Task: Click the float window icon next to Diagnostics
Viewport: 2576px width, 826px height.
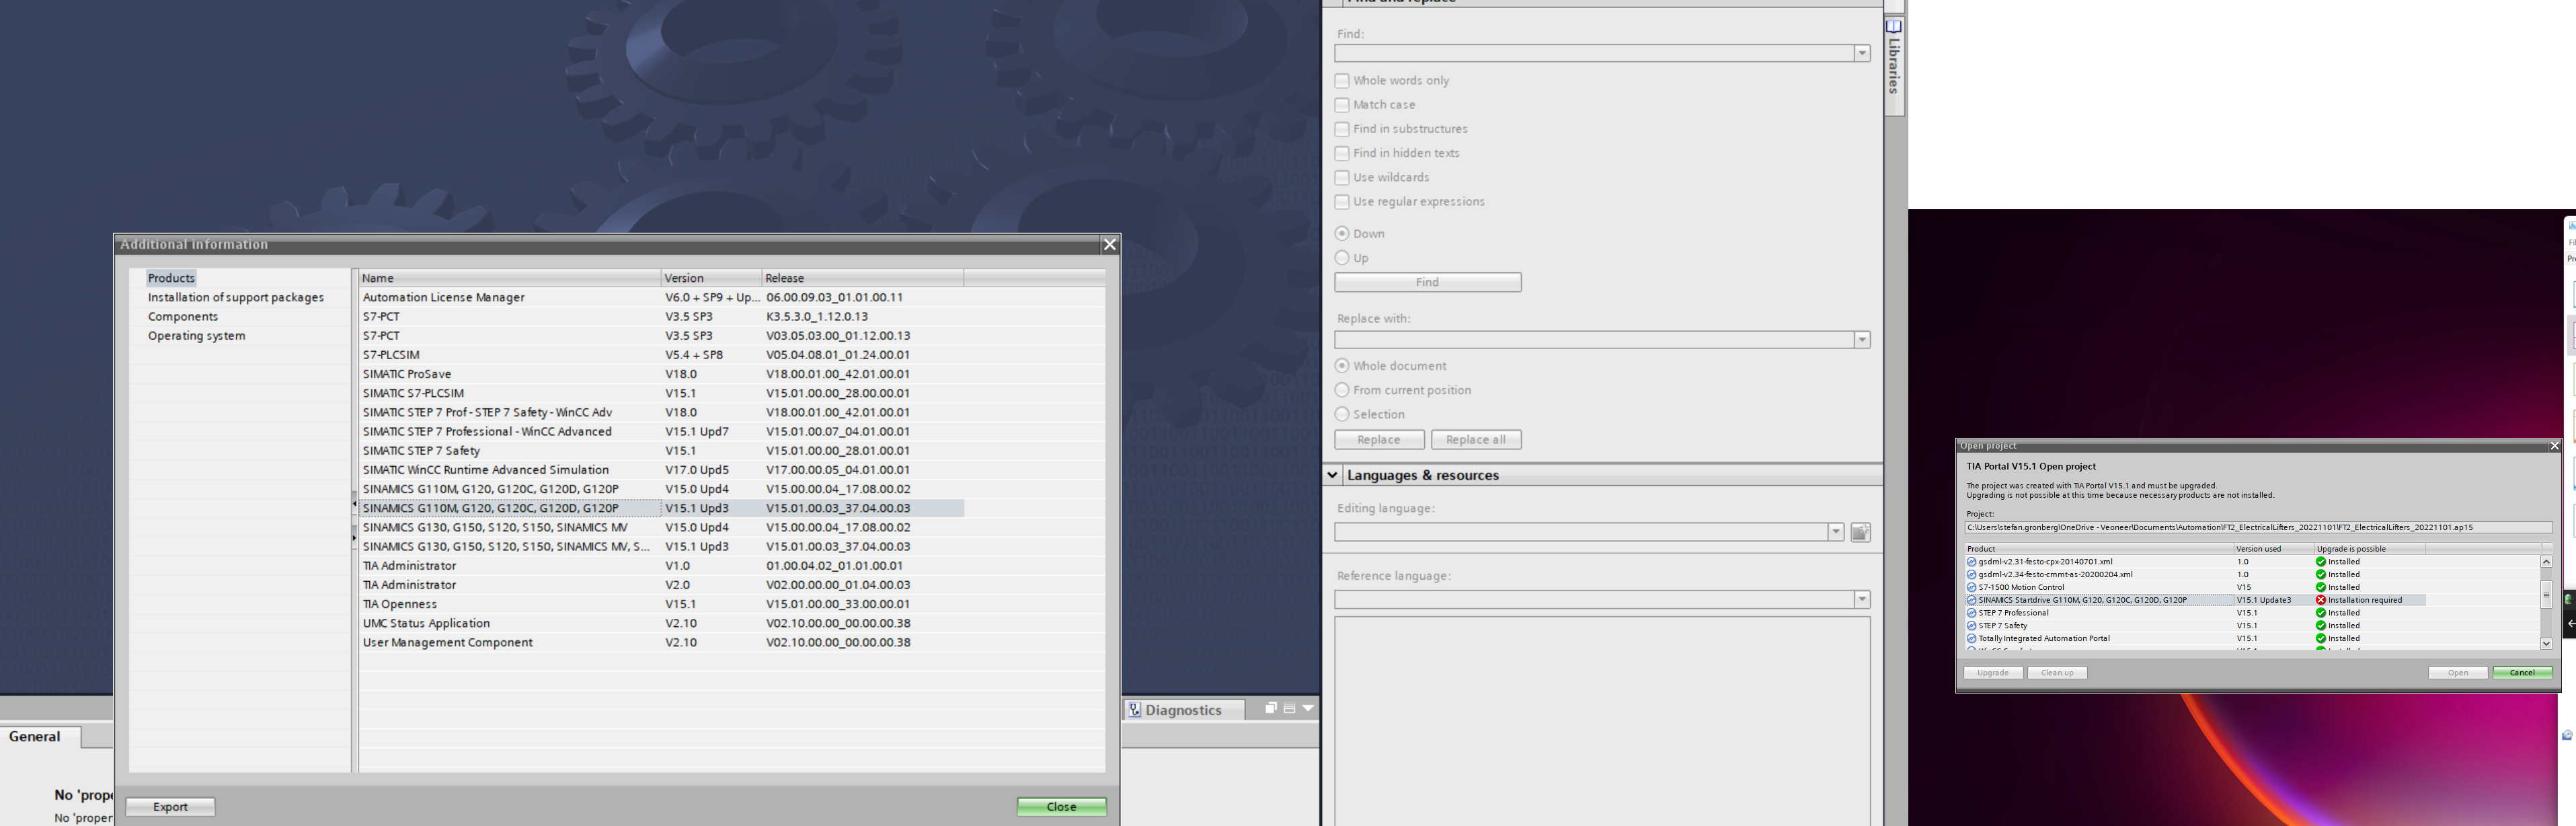Action: tap(1270, 708)
